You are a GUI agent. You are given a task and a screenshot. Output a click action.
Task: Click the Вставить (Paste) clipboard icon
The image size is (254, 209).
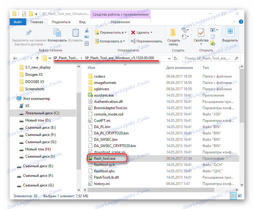tap(76, 32)
